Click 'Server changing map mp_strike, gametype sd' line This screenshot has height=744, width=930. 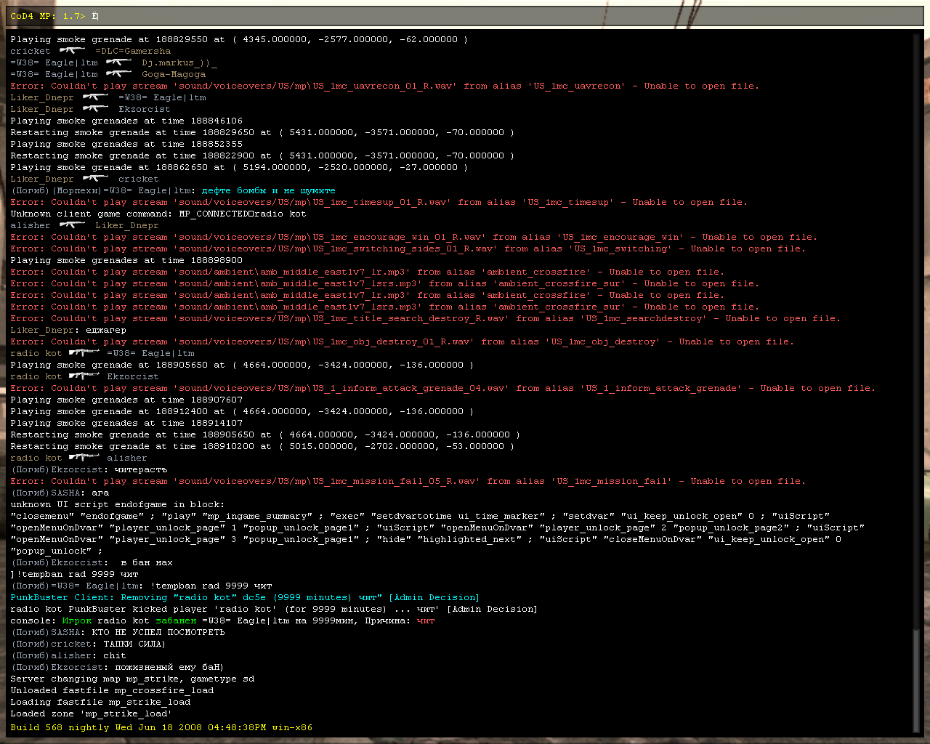coord(132,679)
